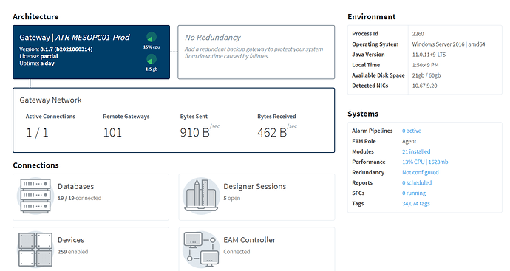510x271 pixels.
Task: Click the Java Version value 11.0.11+9-LTS
Action: click(429, 55)
